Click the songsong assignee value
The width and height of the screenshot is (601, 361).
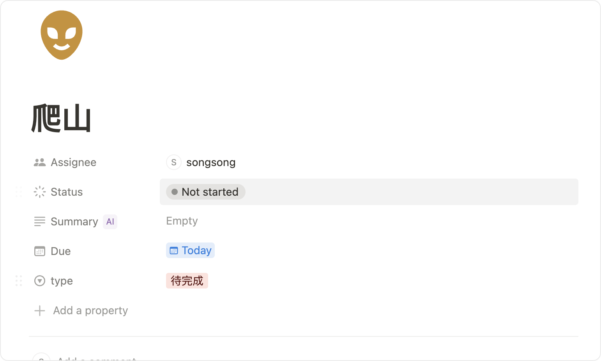click(x=211, y=163)
